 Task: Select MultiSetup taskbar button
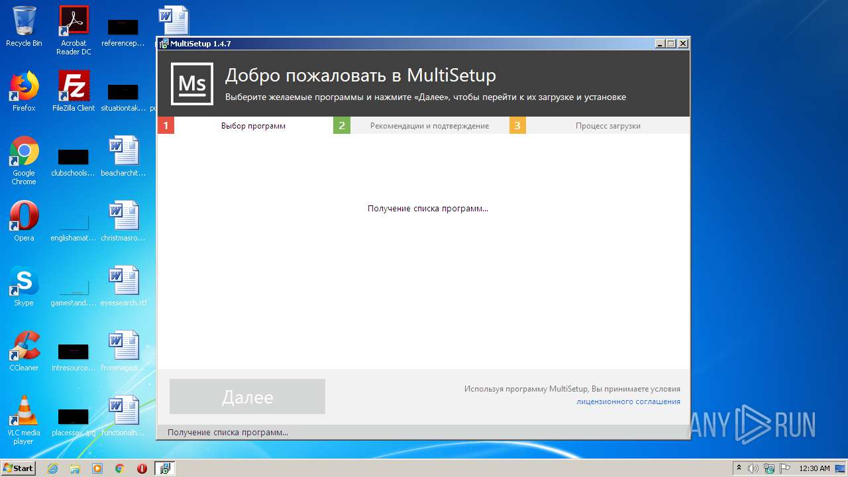(x=165, y=468)
